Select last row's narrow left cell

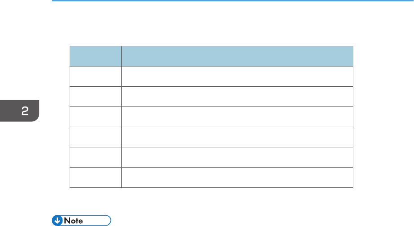click(x=95, y=177)
